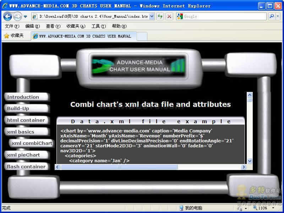
Task: Click the horizontal scrollbar left arrow
Action: click(x=58, y=167)
